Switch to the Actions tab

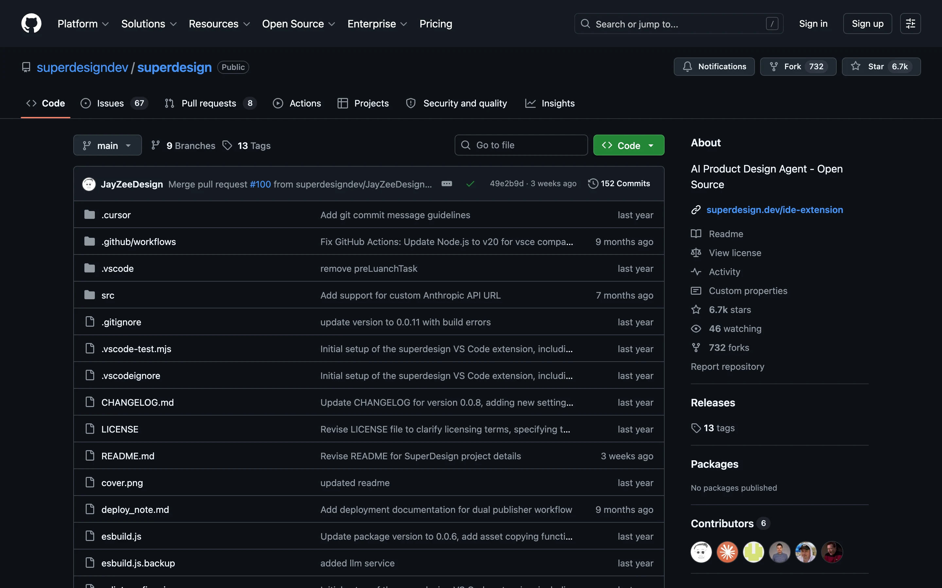297,103
